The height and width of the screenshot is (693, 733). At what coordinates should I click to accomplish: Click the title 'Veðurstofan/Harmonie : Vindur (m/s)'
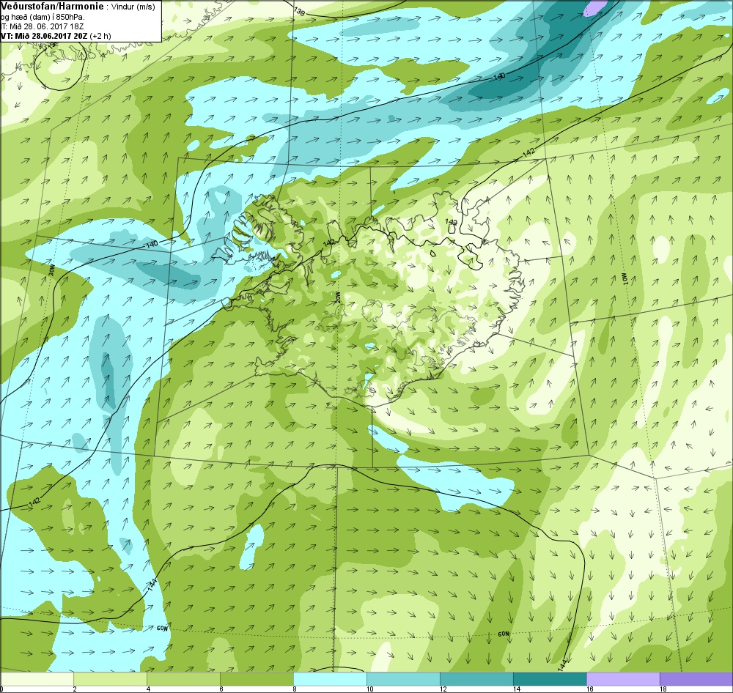coord(78,7)
